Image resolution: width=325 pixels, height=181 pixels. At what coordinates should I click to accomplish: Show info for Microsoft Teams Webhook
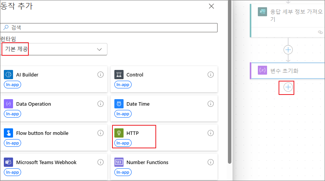pyautogui.click(x=101, y=162)
